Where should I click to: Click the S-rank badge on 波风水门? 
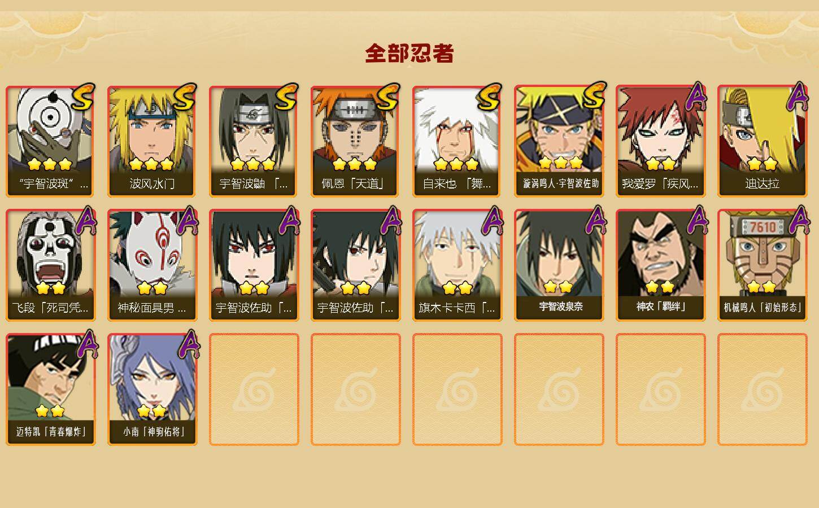pyautogui.click(x=185, y=97)
